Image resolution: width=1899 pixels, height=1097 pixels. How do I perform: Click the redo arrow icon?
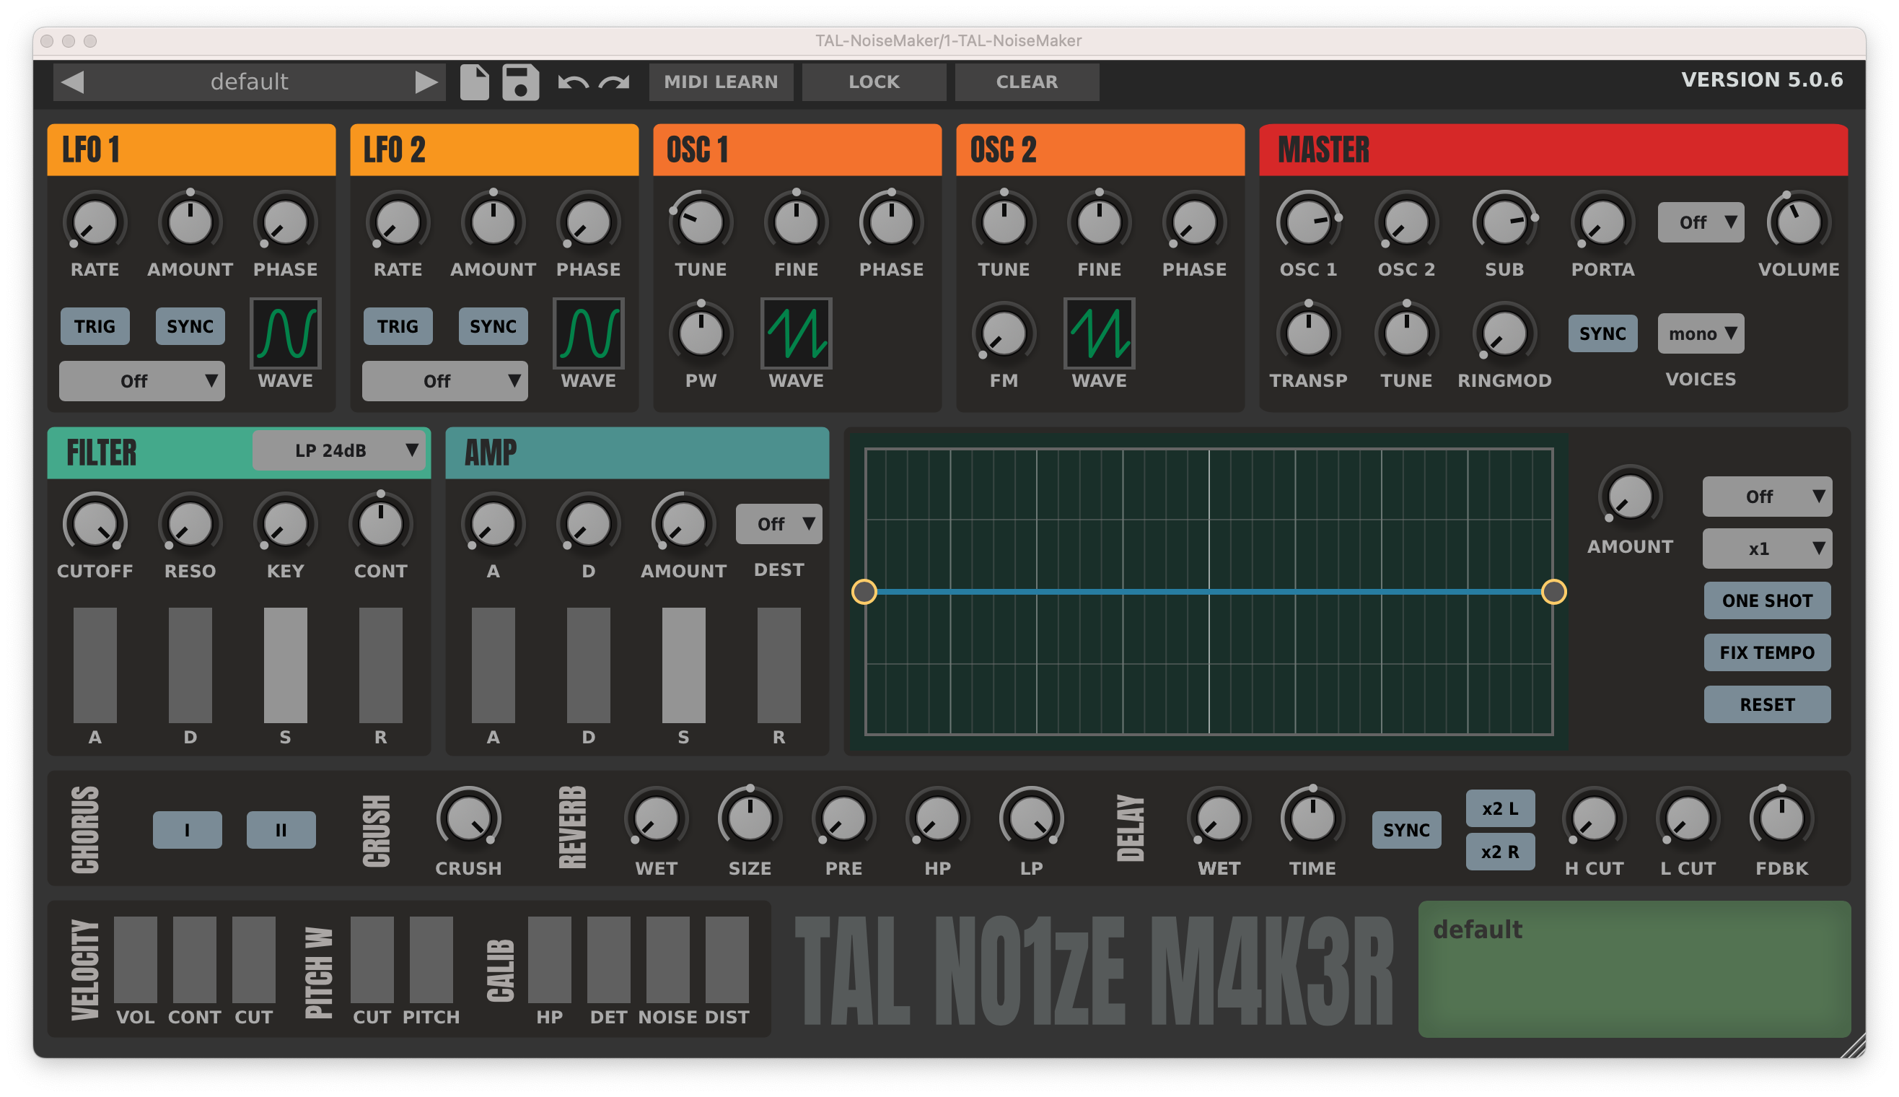point(615,82)
